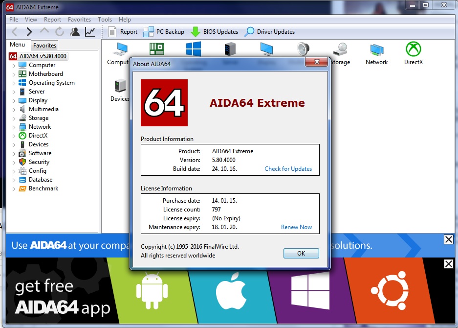Expand the Storage tree node
Image resolution: width=458 pixels, height=328 pixels.
pyautogui.click(x=14, y=118)
